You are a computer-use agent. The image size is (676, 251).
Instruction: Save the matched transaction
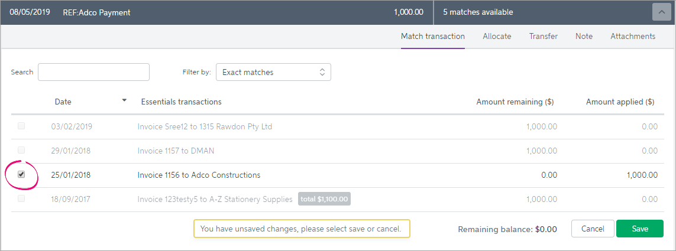pyautogui.click(x=640, y=229)
